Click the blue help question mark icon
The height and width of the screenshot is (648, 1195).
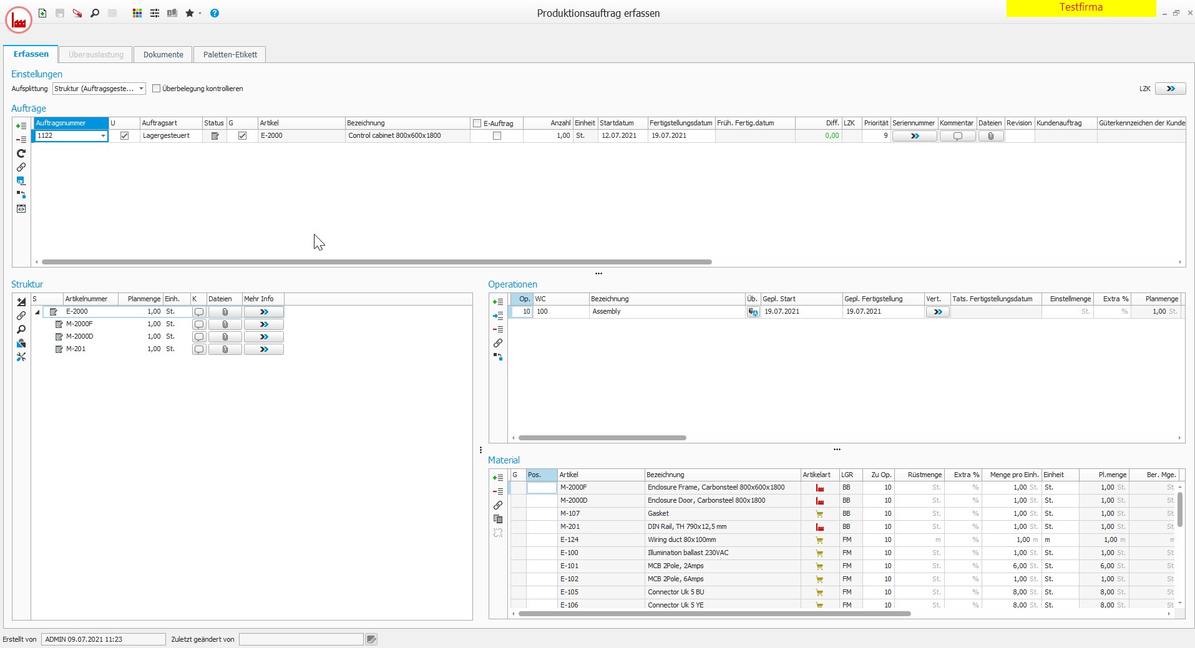tap(215, 13)
